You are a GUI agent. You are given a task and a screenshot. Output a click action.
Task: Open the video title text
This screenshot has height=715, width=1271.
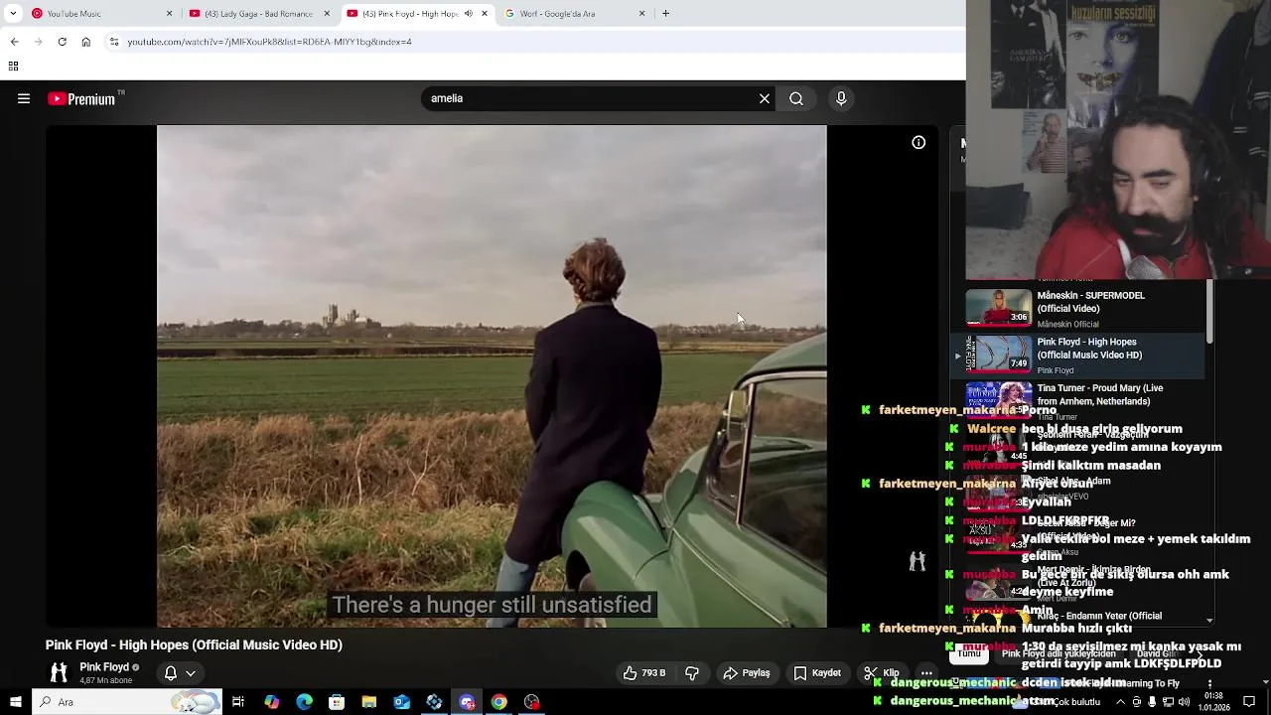(194, 644)
